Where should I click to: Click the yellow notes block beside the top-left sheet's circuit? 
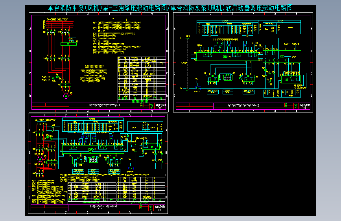[x=117, y=37]
